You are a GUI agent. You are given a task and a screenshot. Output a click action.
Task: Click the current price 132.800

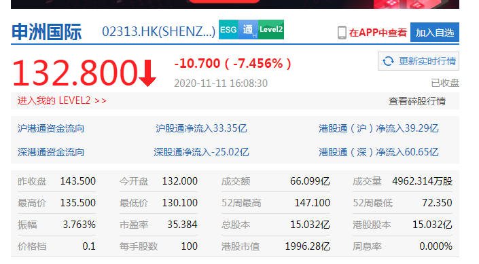pyautogui.click(x=75, y=73)
